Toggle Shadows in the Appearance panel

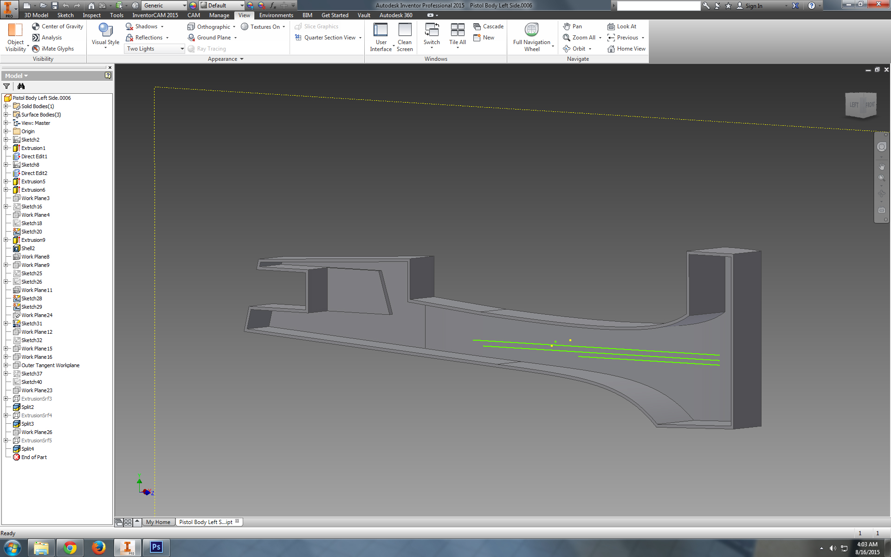(144, 26)
